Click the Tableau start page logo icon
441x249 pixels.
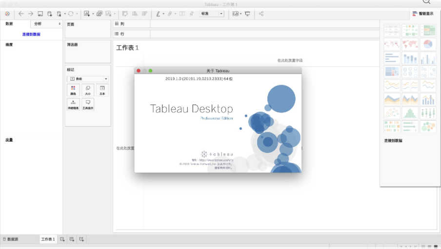click(x=7, y=14)
